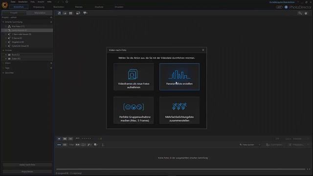
Task: Open the Bibliothek module tab
Action: click(x=19, y=7)
